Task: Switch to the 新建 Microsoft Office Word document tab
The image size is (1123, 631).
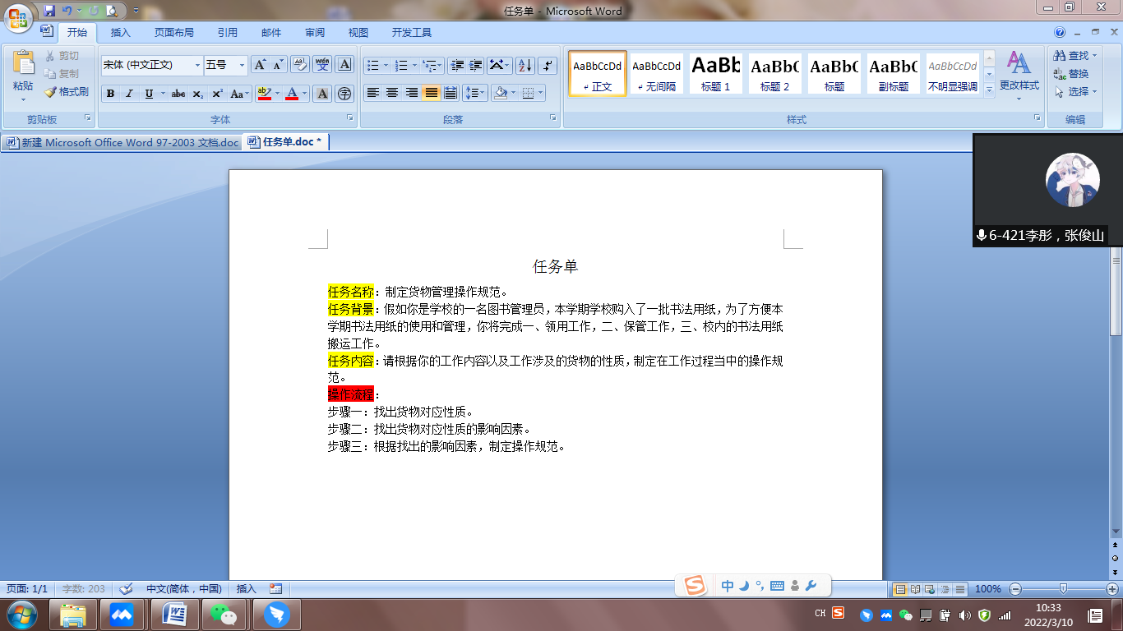Action: [123, 142]
